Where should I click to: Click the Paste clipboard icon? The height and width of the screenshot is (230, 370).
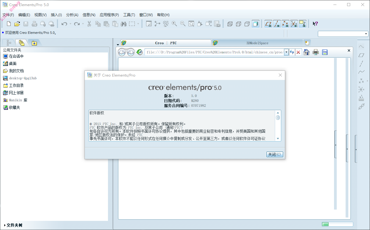pos(106,24)
